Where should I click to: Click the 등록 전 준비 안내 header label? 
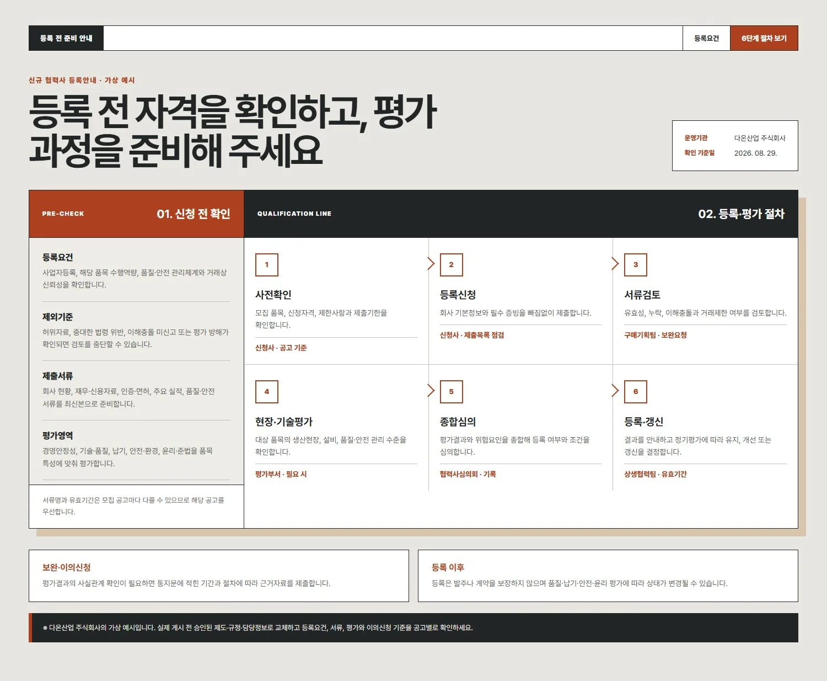[66, 38]
